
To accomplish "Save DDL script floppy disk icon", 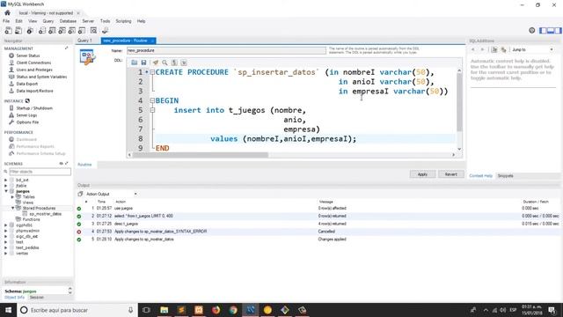I will click(143, 63).
